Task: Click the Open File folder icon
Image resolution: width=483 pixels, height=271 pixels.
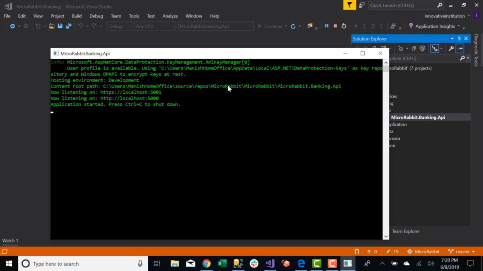Action: pyautogui.click(x=52, y=26)
